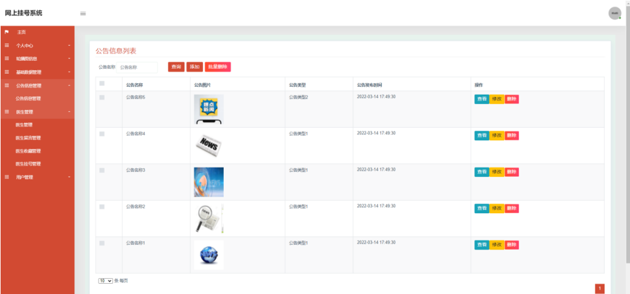The image size is (630, 294).
Task: View 公告名称5 with 查看 button
Action: [x=482, y=99]
